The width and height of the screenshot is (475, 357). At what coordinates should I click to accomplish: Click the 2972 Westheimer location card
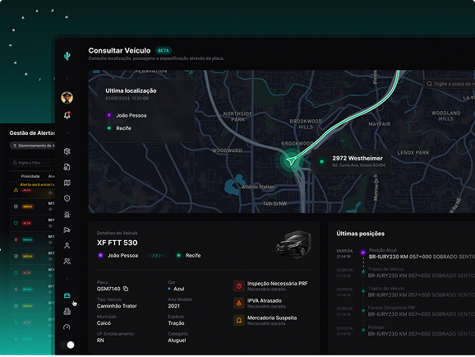click(x=351, y=161)
